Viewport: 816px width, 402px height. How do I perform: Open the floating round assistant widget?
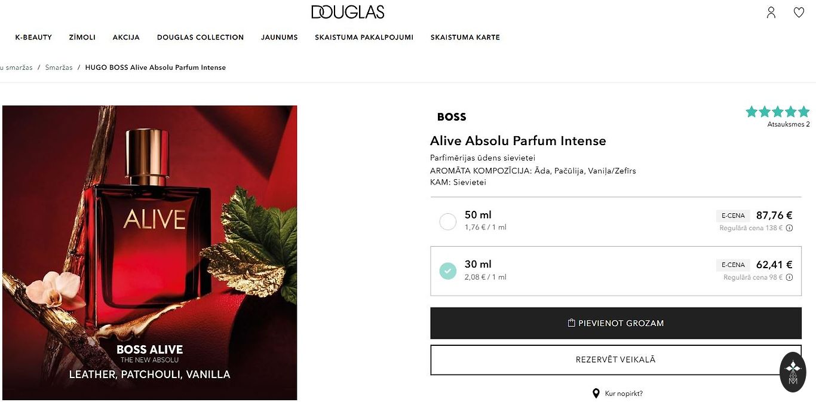click(x=793, y=372)
